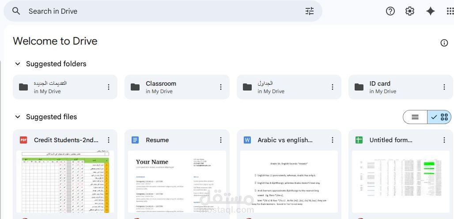
Task: Open more actions for Credit Students file
Action: [109, 140]
